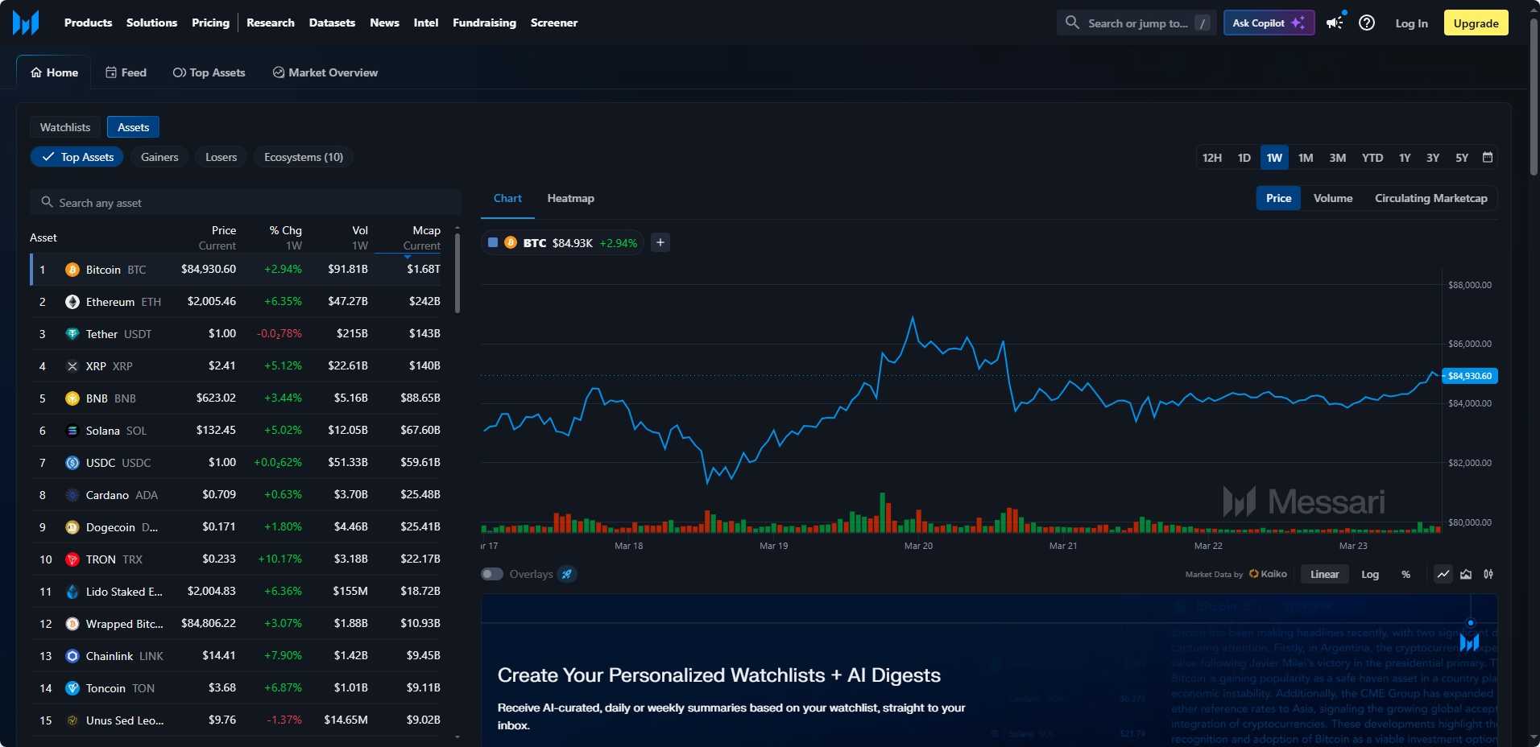Click the Upgrade button
1540x747 pixels.
tap(1476, 23)
